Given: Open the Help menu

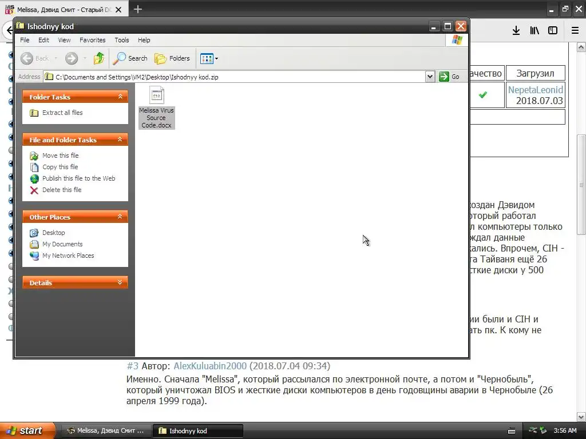Looking at the screenshot, I should [144, 40].
